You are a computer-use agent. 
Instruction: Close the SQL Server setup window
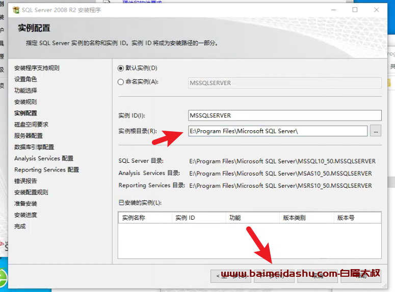[x=376, y=10]
